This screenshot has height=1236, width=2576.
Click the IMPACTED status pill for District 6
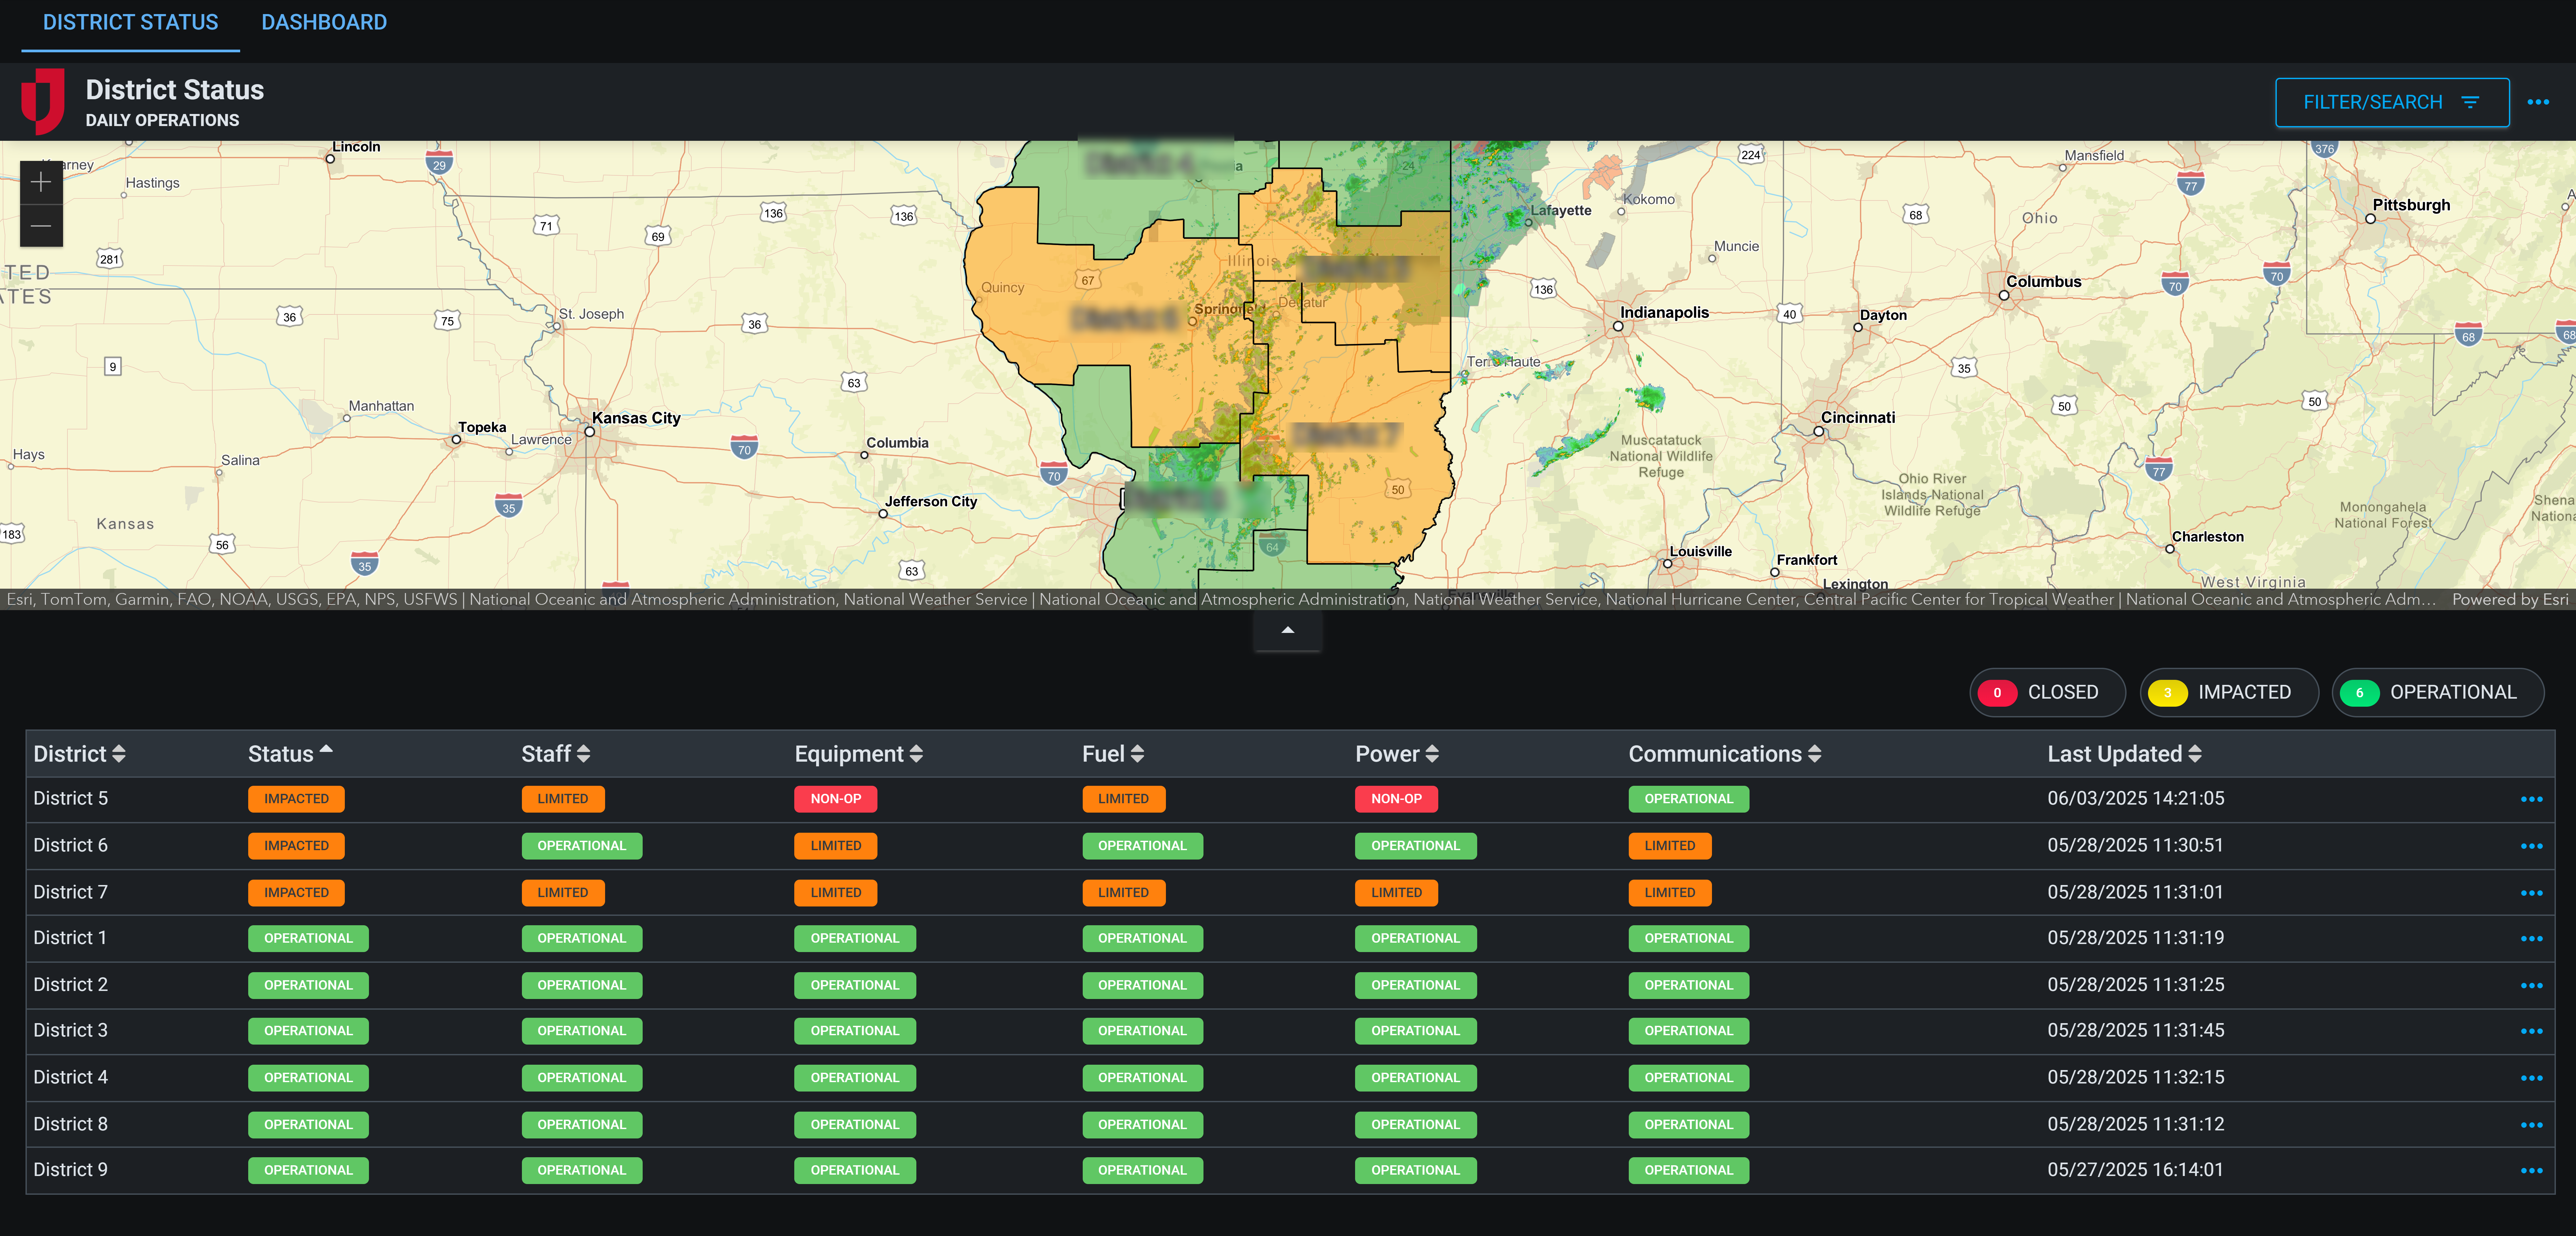(x=296, y=845)
